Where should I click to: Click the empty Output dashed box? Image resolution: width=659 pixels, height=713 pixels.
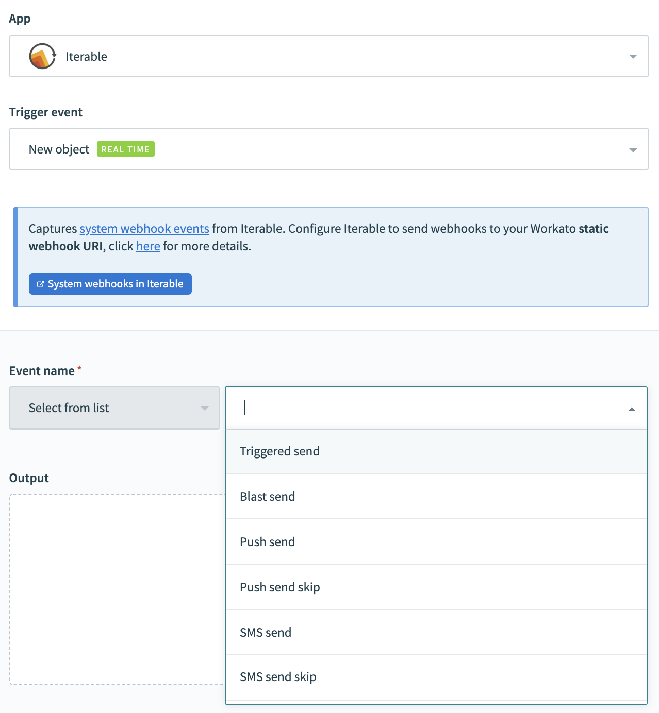(117, 589)
